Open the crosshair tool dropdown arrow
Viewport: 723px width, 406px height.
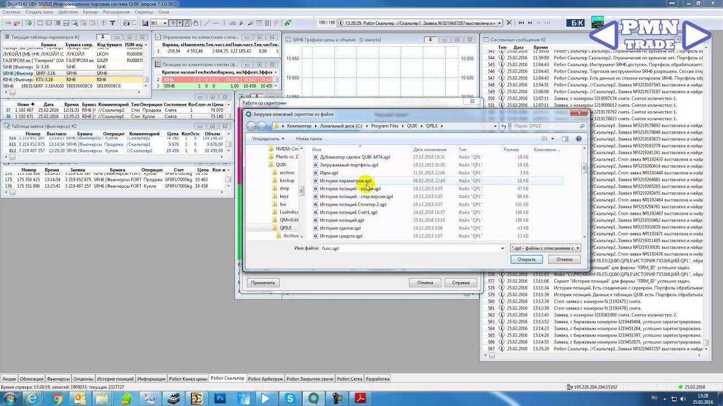(180, 23)
